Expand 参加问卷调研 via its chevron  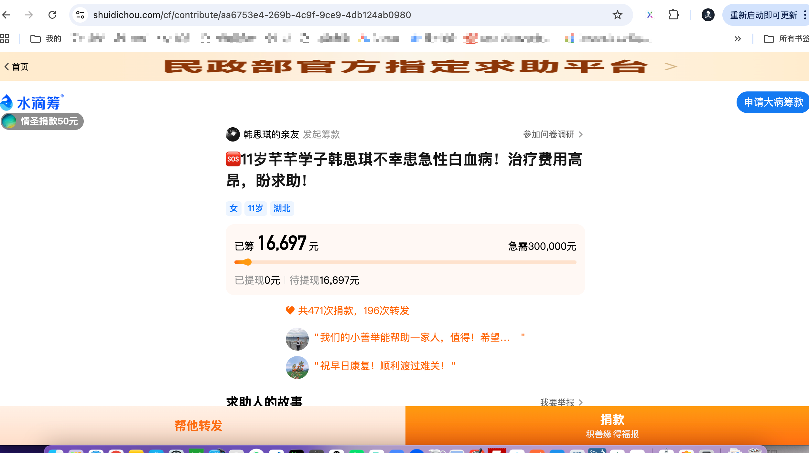tap(581, 135)
